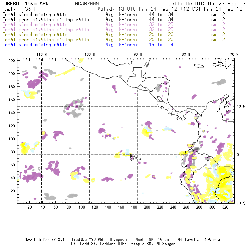
Task: Click the 10 N latitude label
Action: coord(241,106)
